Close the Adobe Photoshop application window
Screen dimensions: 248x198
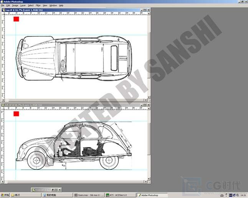[246, 2]
